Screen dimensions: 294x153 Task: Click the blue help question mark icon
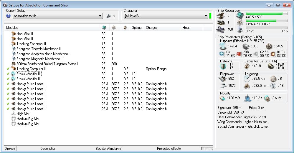click(8, 16)
